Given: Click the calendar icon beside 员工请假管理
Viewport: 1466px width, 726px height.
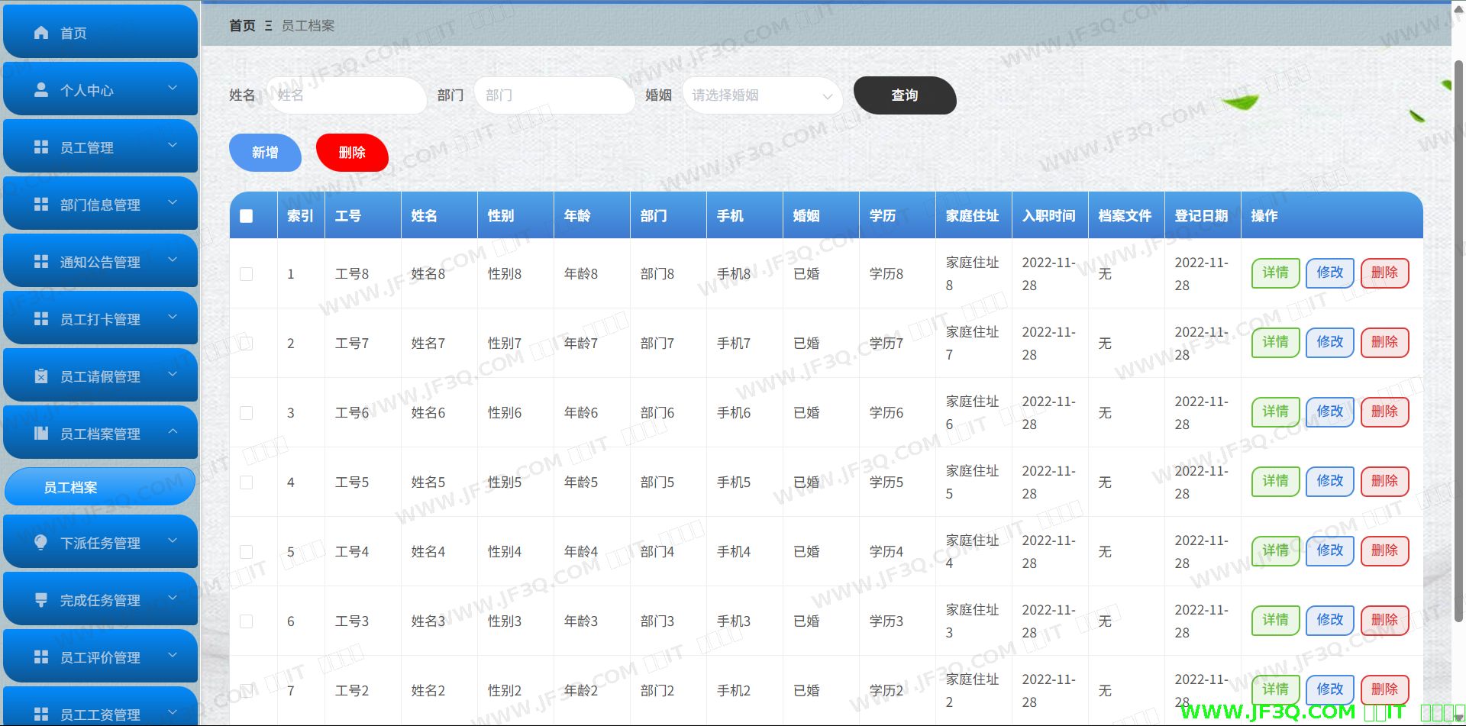Looking at the screenshot, I should coord(41,376).
